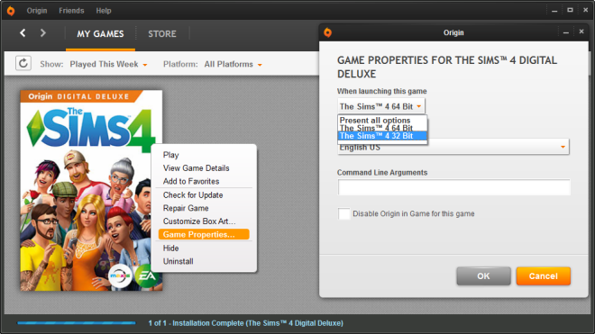Open the Friends menu
Screen dimensions: 595x334
(x=71, y=11)
